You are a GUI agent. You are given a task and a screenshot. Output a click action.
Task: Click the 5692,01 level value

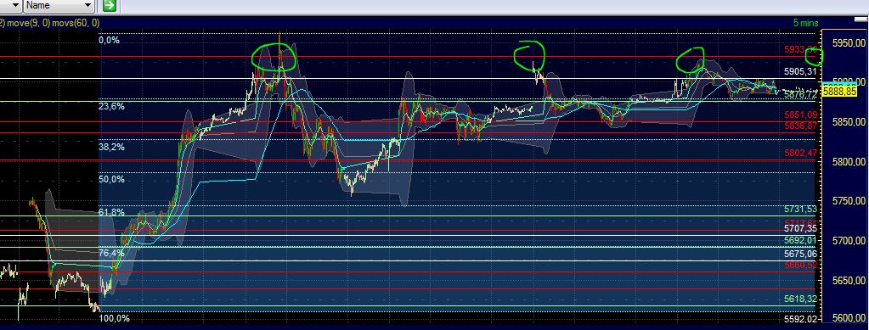(x=800, y=240)
